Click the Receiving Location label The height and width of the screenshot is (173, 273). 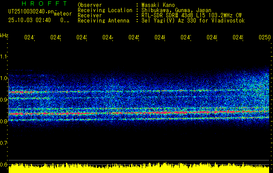[x=105, y=10]
